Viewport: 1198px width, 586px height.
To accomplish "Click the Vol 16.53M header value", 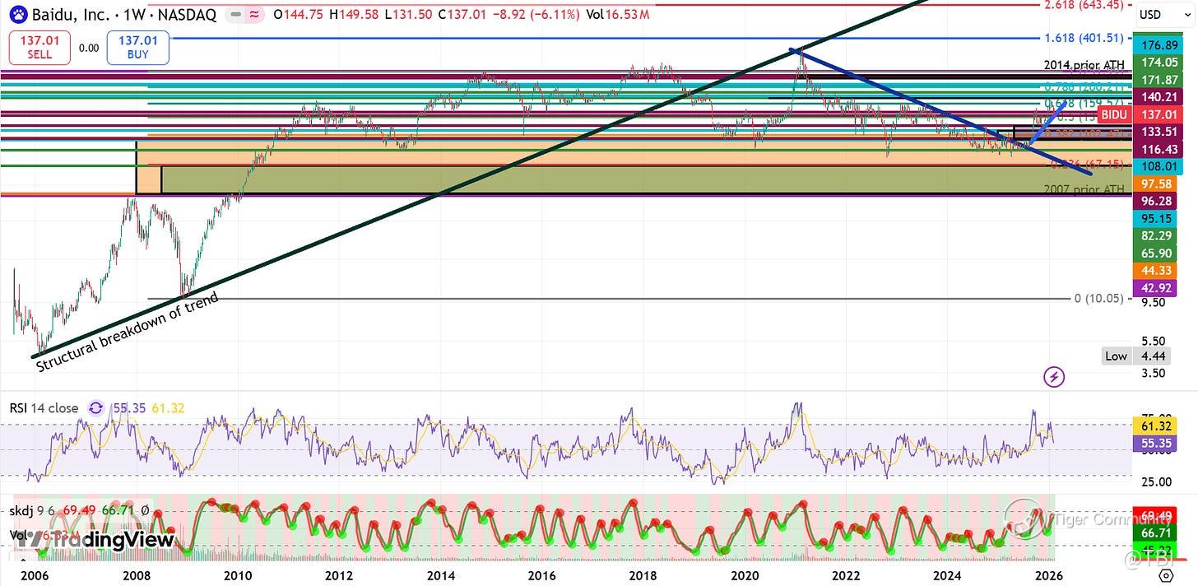I will coord(619,14).
